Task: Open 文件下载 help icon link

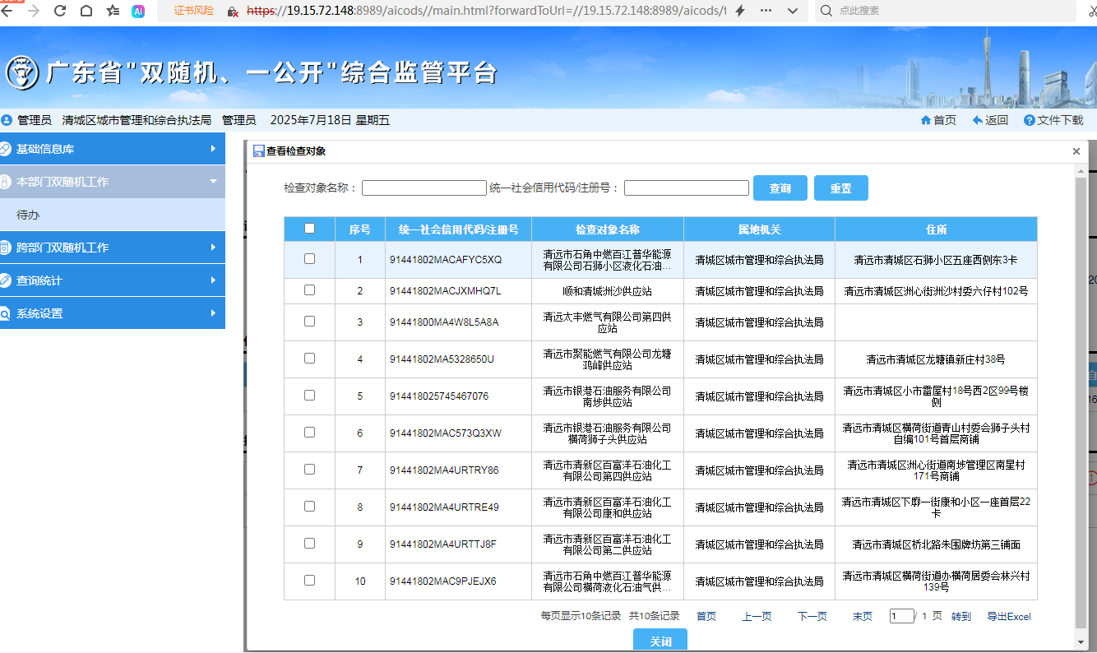Action: click(1053, 120)
